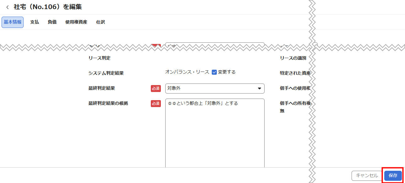Click the 特定された資産 label
The width and height of the screenshot is (405, 183).
(295, 73)
